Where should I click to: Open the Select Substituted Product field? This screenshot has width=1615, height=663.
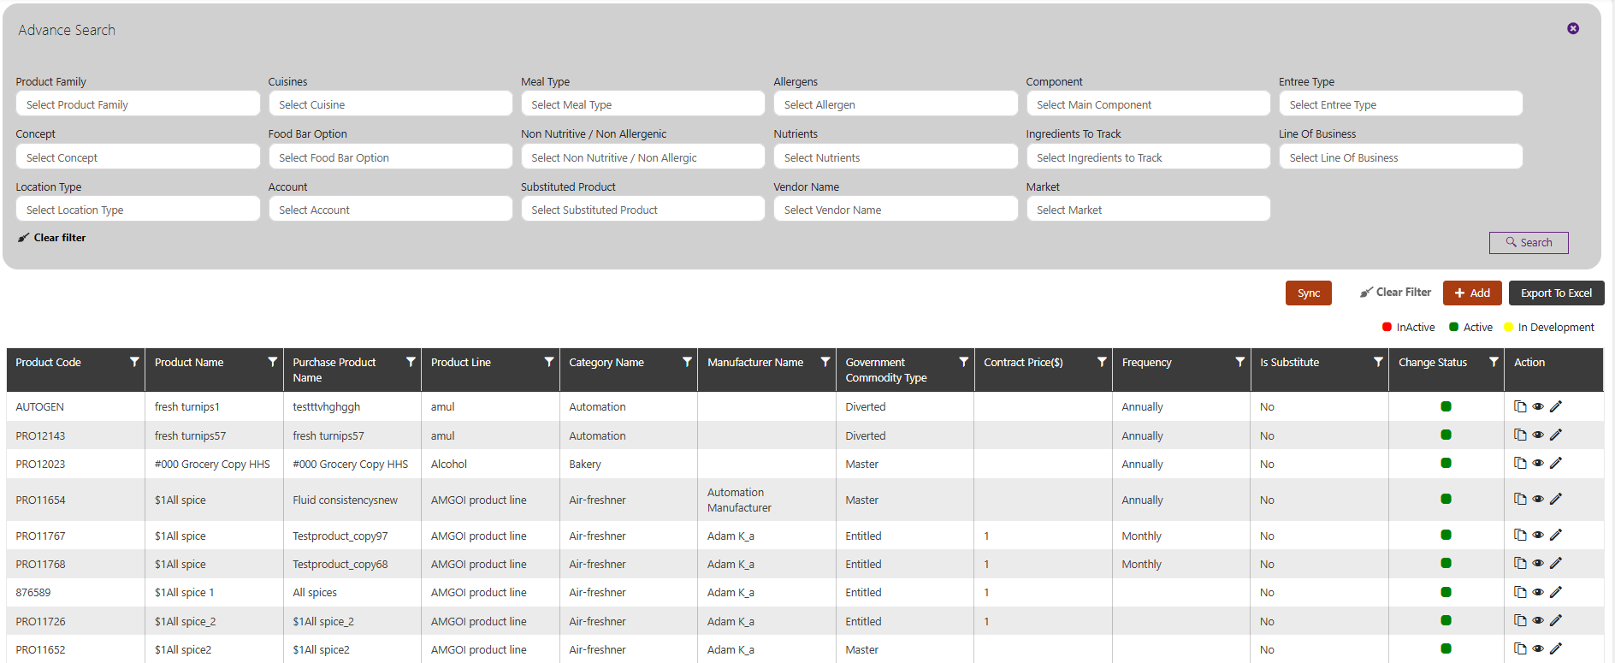pyautogui.click(x=642, y=210)
